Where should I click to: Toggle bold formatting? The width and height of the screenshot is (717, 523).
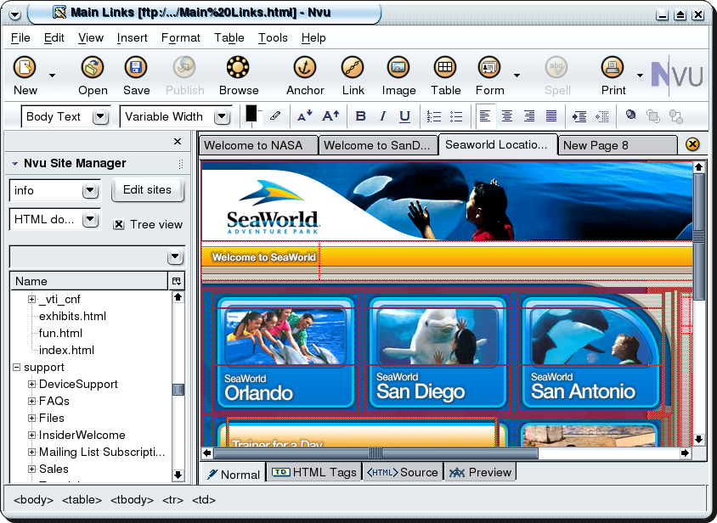point(360,116)
